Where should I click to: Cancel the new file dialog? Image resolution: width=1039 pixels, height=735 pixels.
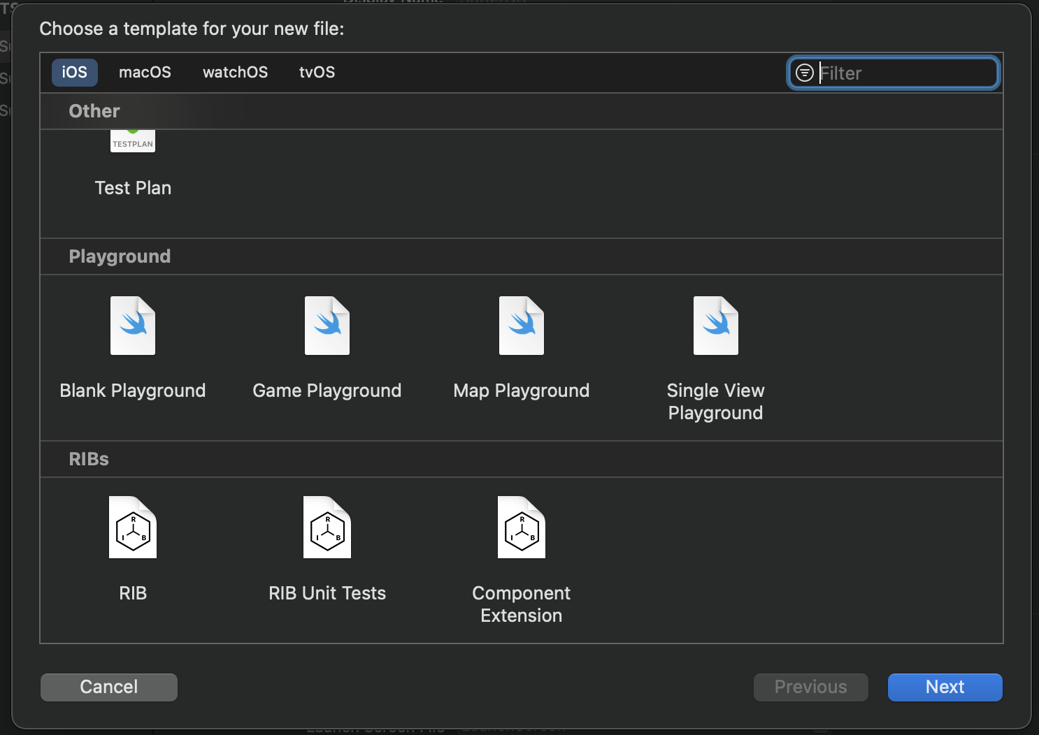[109, 687]
